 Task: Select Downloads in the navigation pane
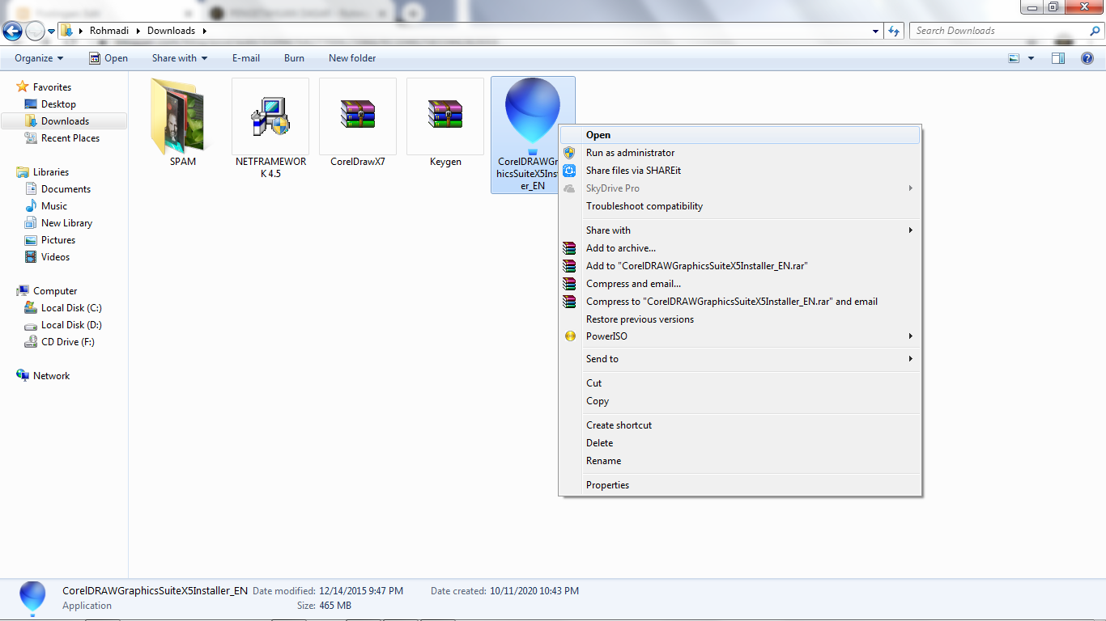[x=65, y=121]
